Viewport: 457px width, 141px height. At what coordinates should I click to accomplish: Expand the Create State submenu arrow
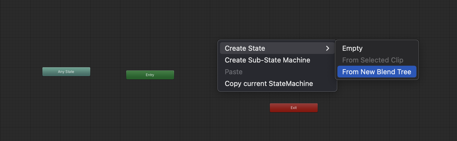pos(328,48)
